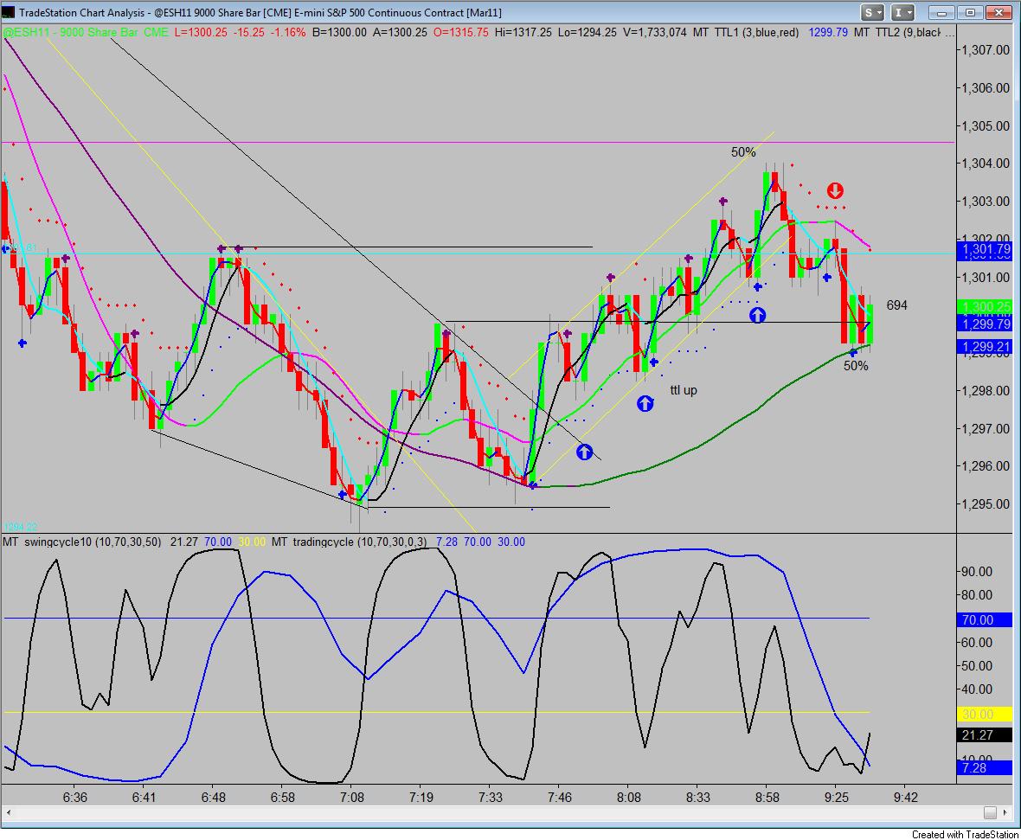
Task: Click the Hi=1317.25 high value
Action: click(x=523, y=32)
